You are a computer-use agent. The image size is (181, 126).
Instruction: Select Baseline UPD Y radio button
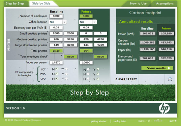66,79
